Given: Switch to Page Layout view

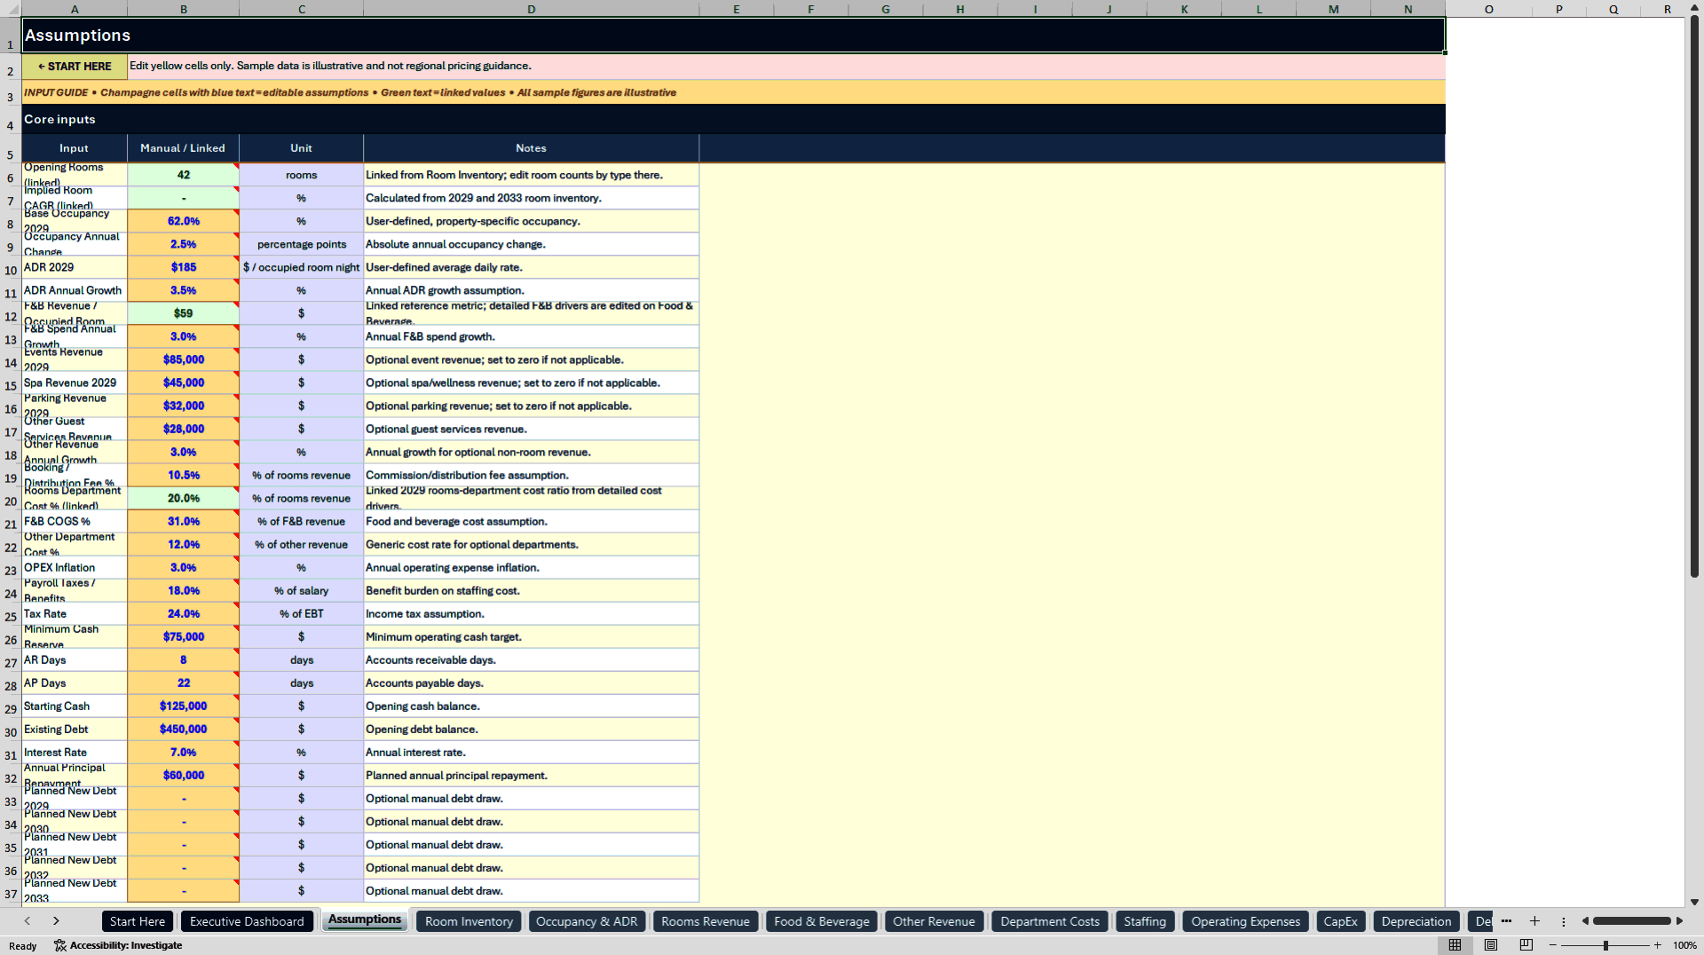Looking at the screenshot, I should [1491, 945].
